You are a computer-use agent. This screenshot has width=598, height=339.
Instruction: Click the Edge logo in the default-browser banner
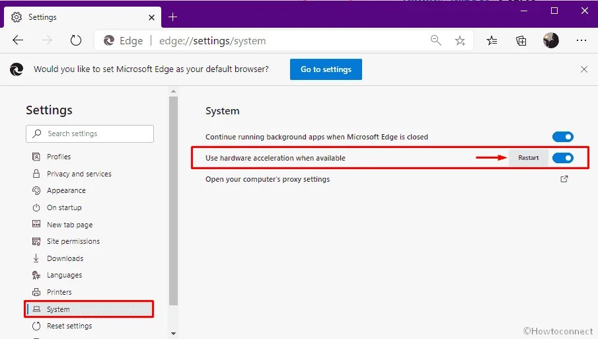(x=17, y=69)
